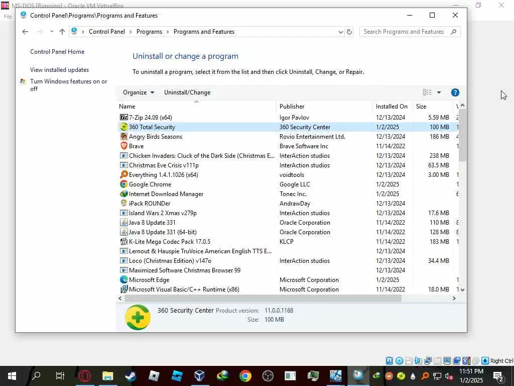Select Java 8 Update 331 row name
514x386 pixels.
pos(152,222)
